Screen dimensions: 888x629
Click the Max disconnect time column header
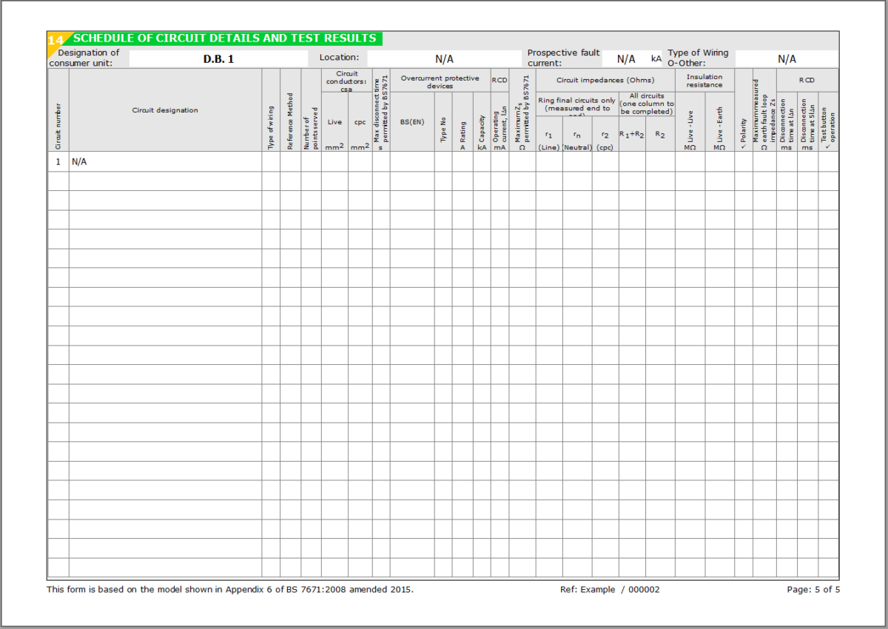pyautogui.click(x=382, y=115)
